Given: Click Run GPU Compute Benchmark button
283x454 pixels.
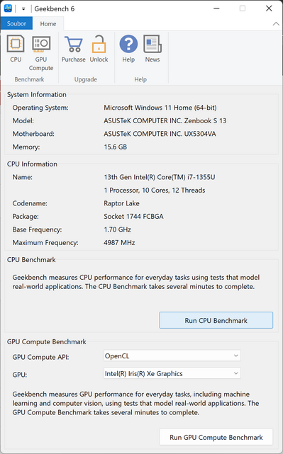Looking at the screenshot, I should tap(216, 437).
